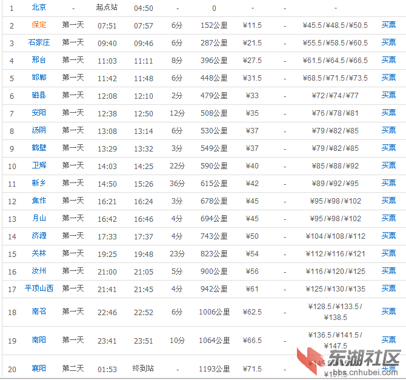The height and width of the screenshot is (380, 406).
Task: Click 买票 in the 新乡 row
Action: pyautogui.click(x=388, y=183)
